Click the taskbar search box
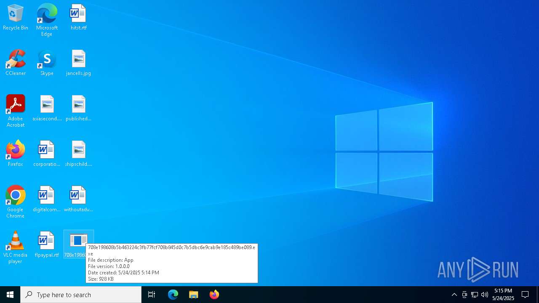This screenshot has height=303, width=539. 81,295
